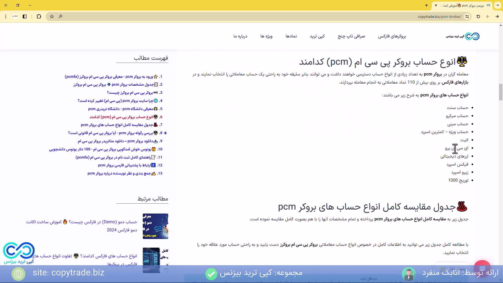Click the Copy Trade Business logo in the header
Viewport: 503px width, 283px height.
[x=462, y=36]
